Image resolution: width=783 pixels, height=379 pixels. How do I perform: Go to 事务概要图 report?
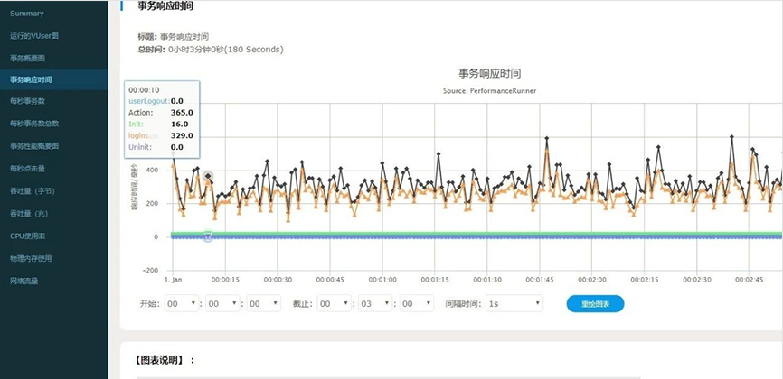(28, 58)
